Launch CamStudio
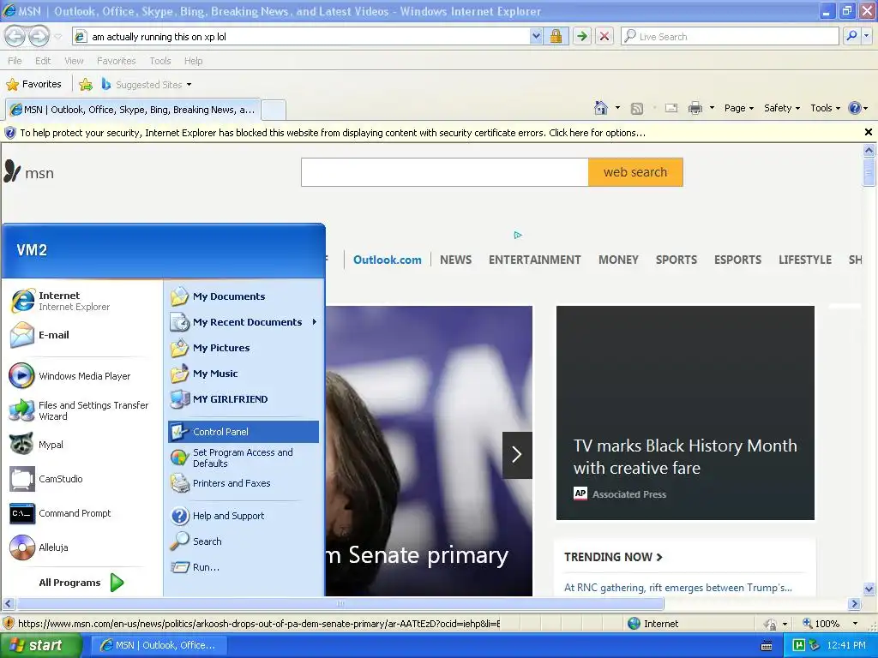 82,479
